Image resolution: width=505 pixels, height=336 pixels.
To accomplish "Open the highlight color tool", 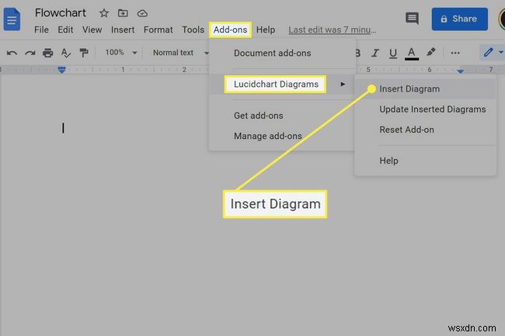I will point(430,52).
